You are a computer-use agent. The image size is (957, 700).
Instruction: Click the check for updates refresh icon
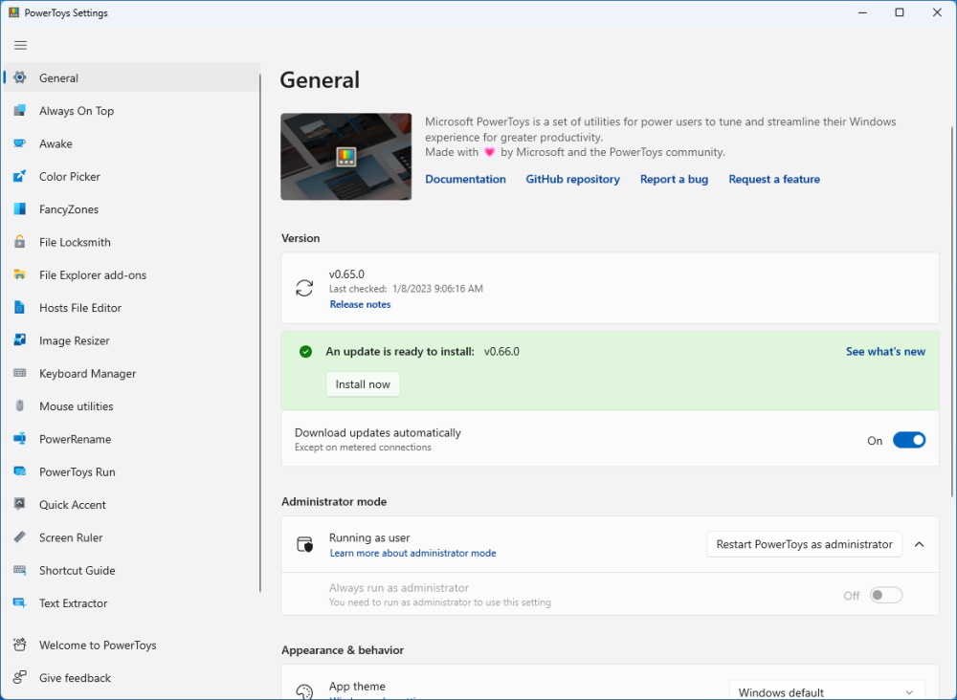click(x=304, y=288)
